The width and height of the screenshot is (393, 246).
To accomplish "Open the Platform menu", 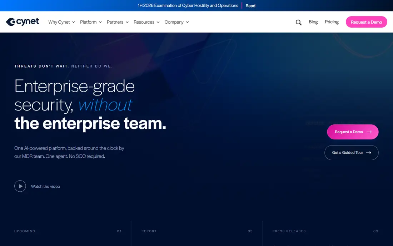I will coord(91,22).
